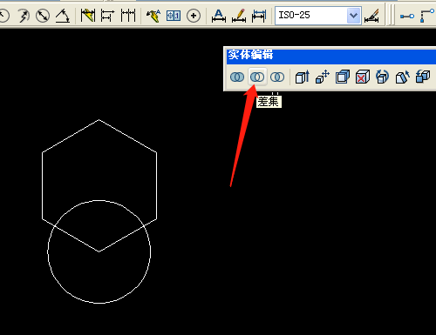
Task: Click the Union (并集) solid editing icon
Action: [x=237, y=77]
